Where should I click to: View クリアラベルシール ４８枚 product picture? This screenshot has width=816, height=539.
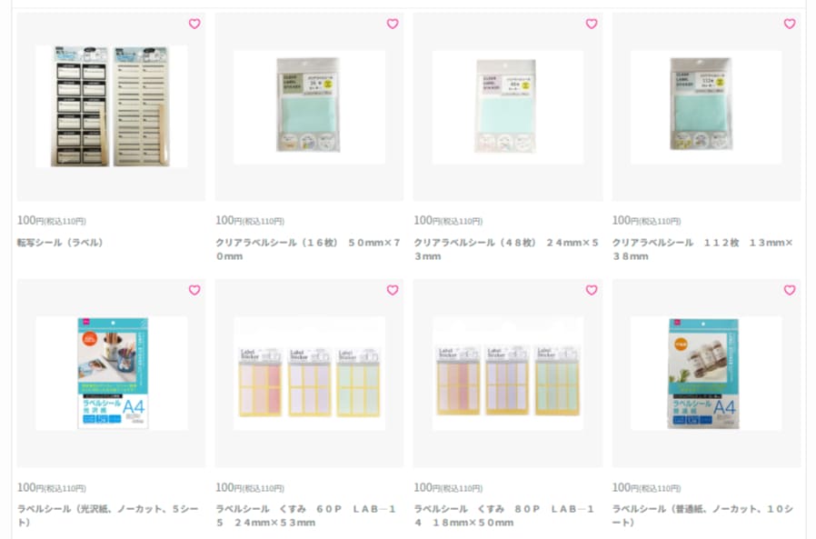pos(507,106)
